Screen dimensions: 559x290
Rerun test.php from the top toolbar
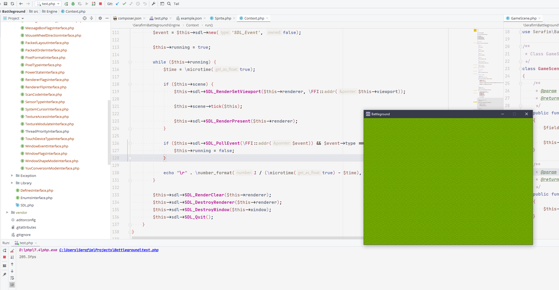(66, 4)
